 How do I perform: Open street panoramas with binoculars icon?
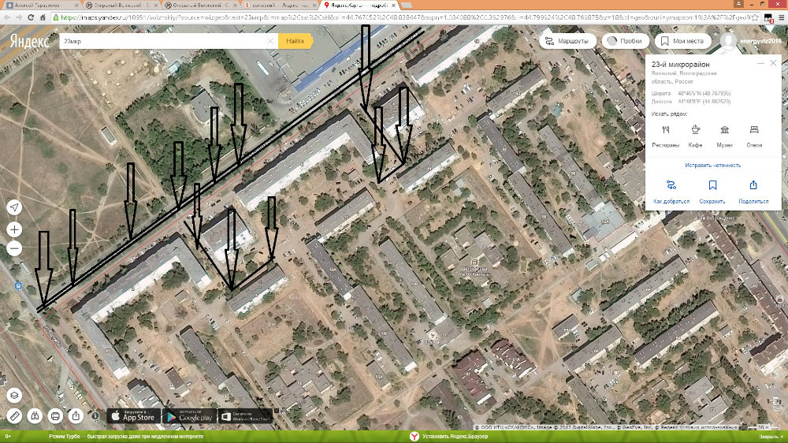pyautogui.click(x=35, y=415)
